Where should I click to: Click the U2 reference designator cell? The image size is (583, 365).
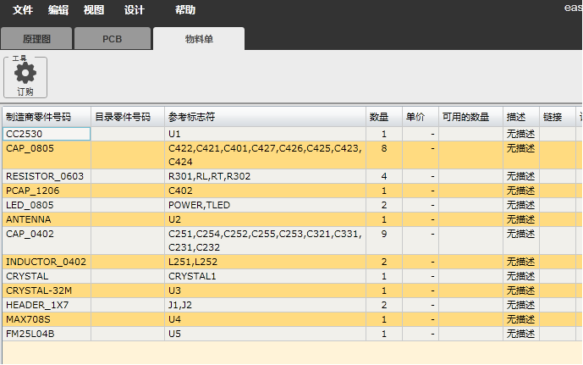pos(265,219)
